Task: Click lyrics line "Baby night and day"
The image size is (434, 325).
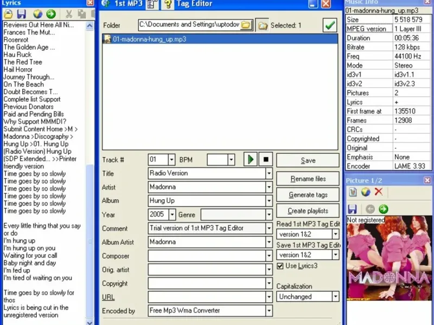Action: tap(30, 263)
